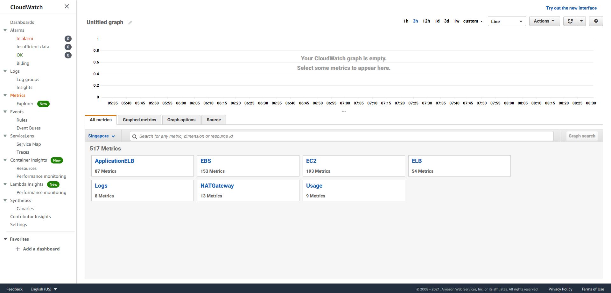Open the Privacy Policy footer link
Screen dimensions: 611x293
(x=560, y=289)
